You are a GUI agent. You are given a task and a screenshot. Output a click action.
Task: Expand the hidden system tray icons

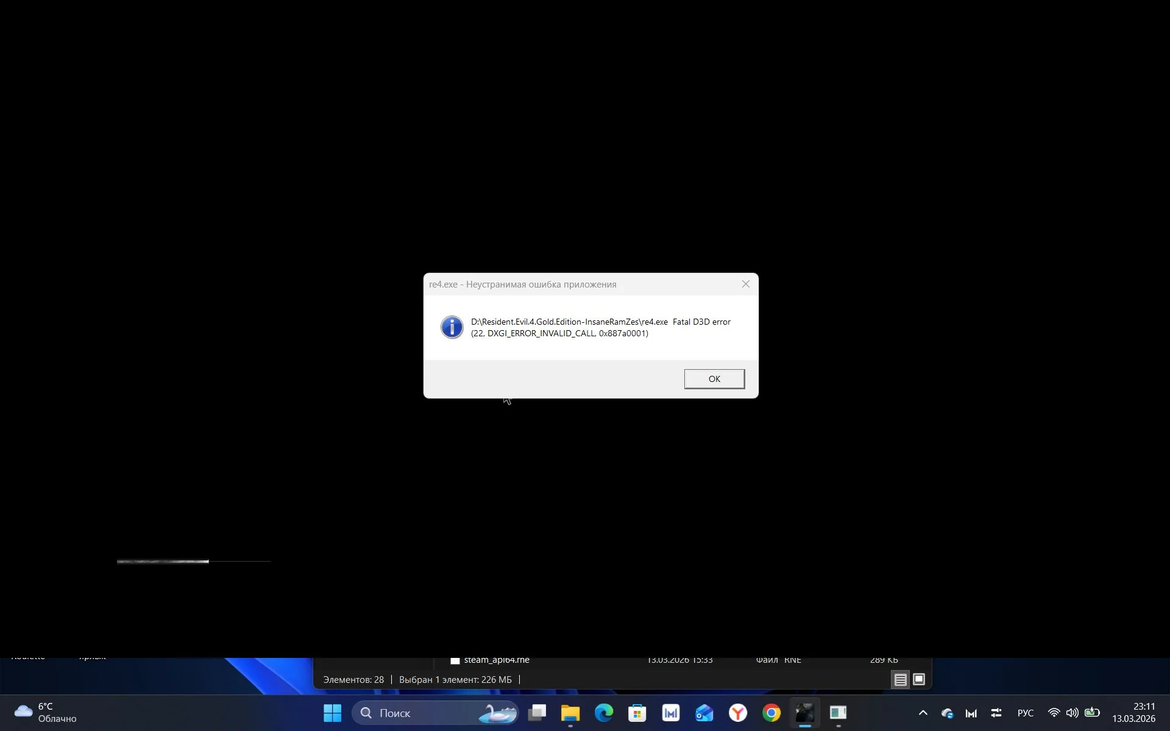[x=923, y=713]
